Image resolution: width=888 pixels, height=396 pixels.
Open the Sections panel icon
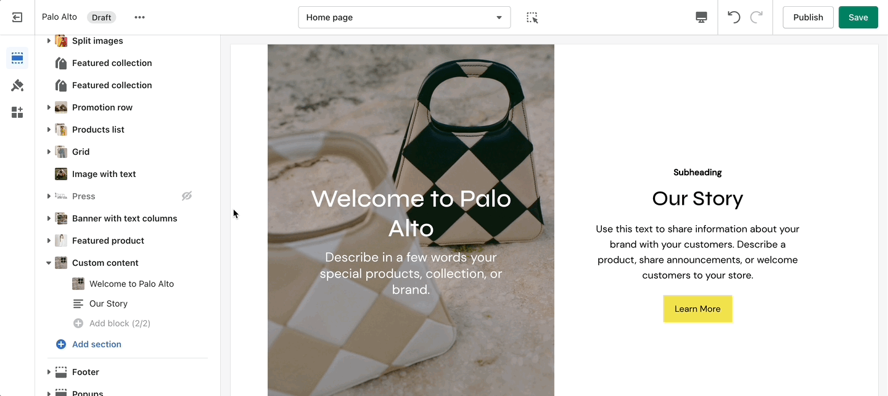pos(17,59)
